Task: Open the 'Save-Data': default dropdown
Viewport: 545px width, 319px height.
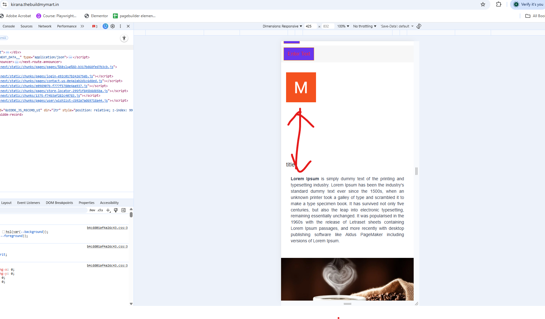Action: (x=397, y=26)
